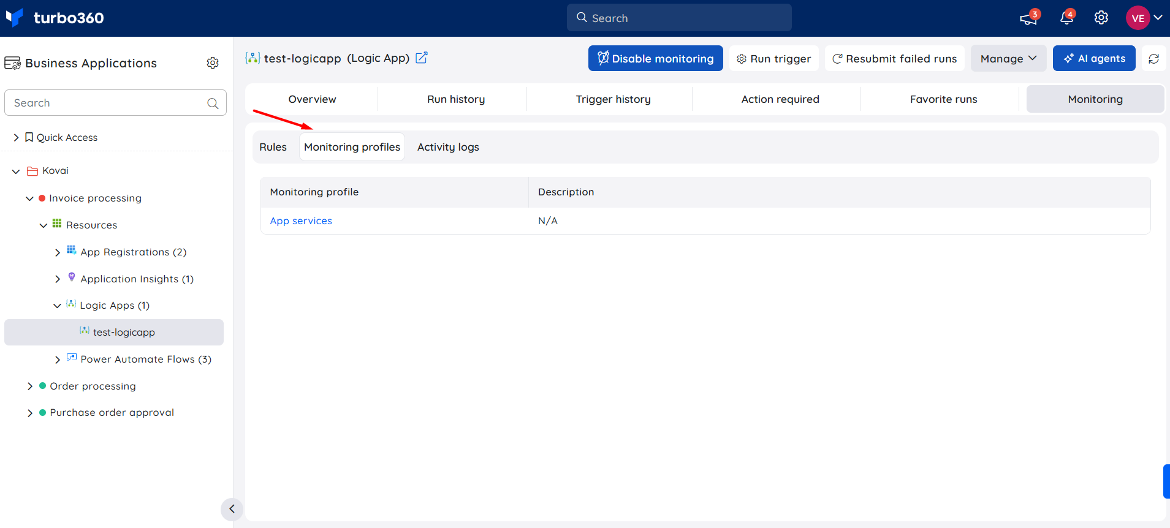Click the Business Applications header icon
The height and width of the screenshot is (528, 1170).
[x=12, y=63]
